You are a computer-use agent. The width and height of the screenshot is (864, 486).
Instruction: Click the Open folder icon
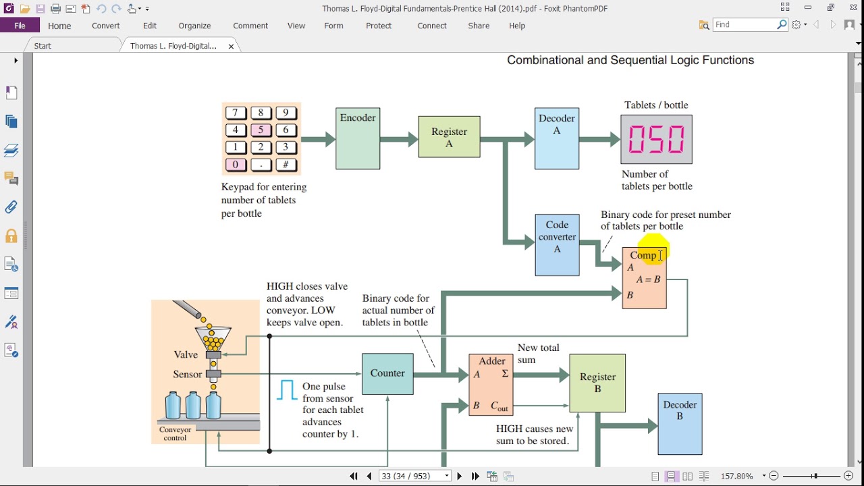pyautogui.click(x=25, y=9)
